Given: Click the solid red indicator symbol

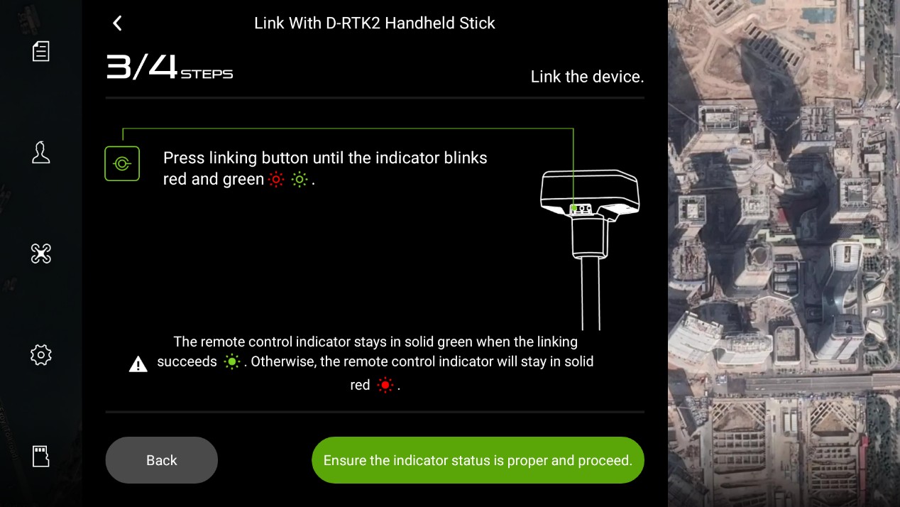Looking at the screenshot, I should 385,386.
